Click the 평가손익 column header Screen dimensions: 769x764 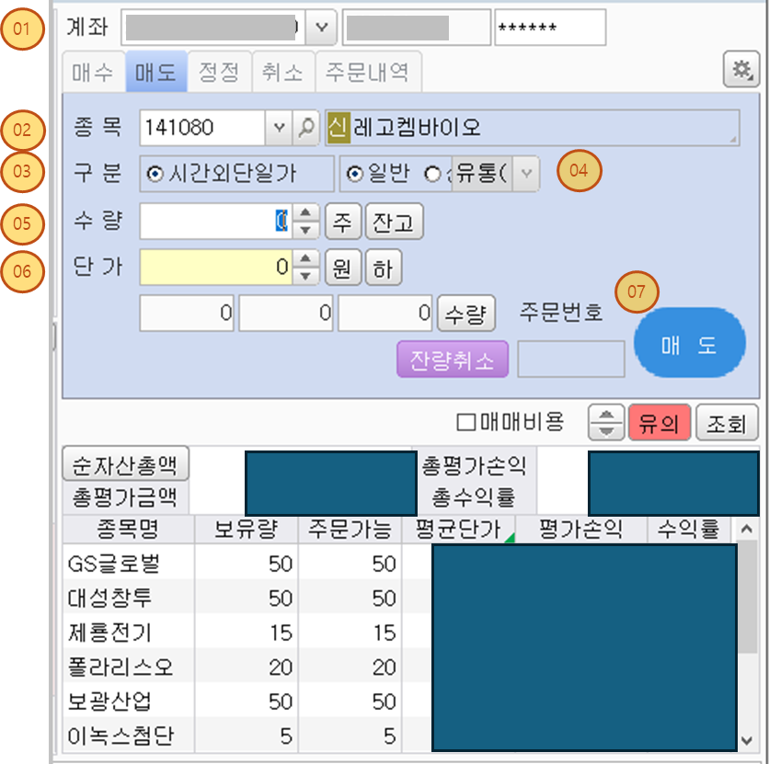pyautogui.click(x=581, y=529)
